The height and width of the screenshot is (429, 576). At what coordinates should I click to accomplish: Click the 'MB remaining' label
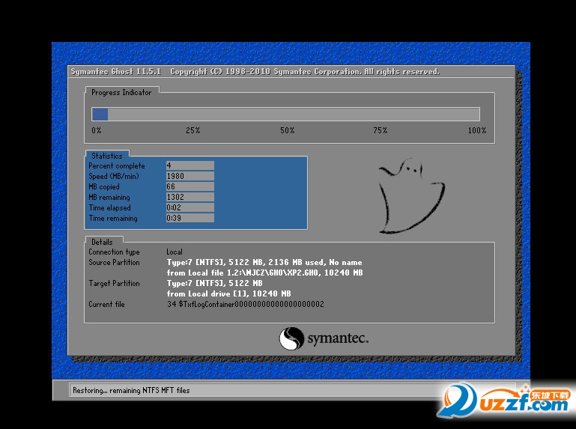pyautogui.click(x=109, y=197)
